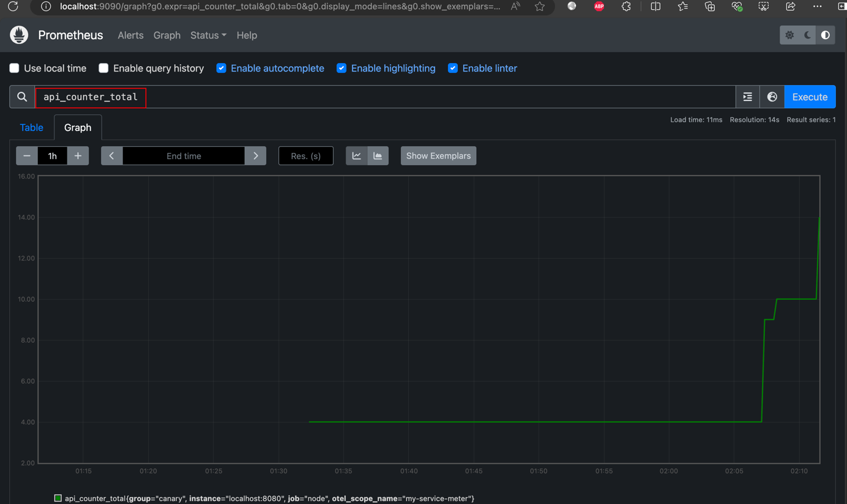Enable Use local time checkbox
847x504 pixels.
pyautogui.click(x=14, y=68)
